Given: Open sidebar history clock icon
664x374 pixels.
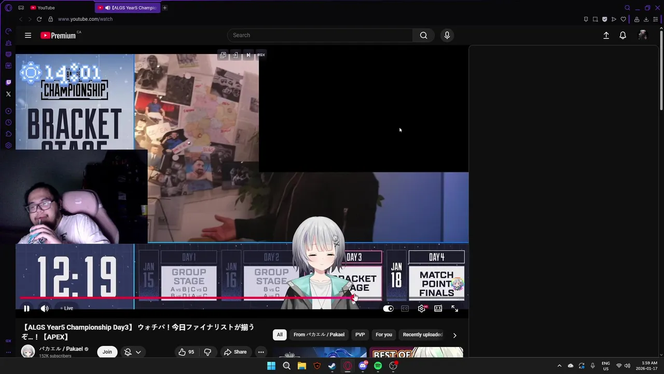Looking at the screenshot, I should [x=8, y=123].
